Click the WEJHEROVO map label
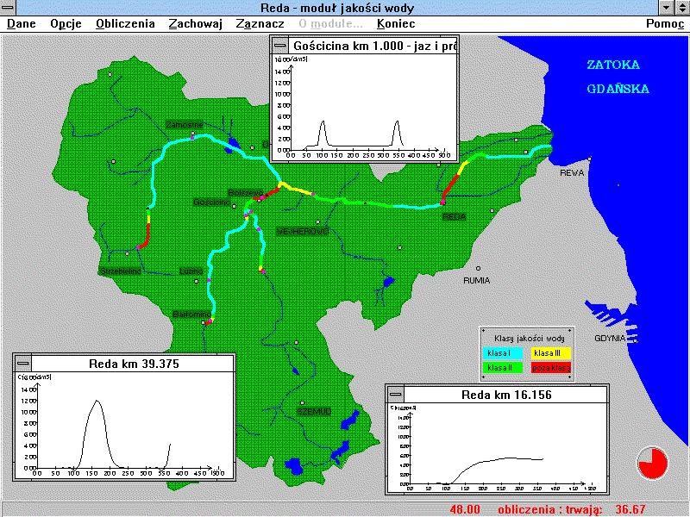 tap(303, 231)
